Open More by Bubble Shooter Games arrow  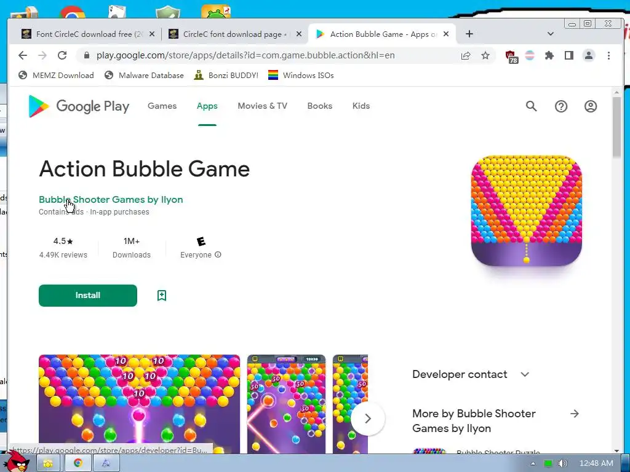click(575, 414)
